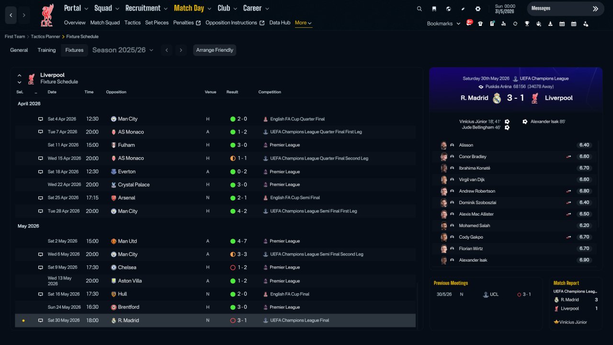Open the Messages panel button
The width and height of the screenshot is (613, 345).
click(565, 9)
